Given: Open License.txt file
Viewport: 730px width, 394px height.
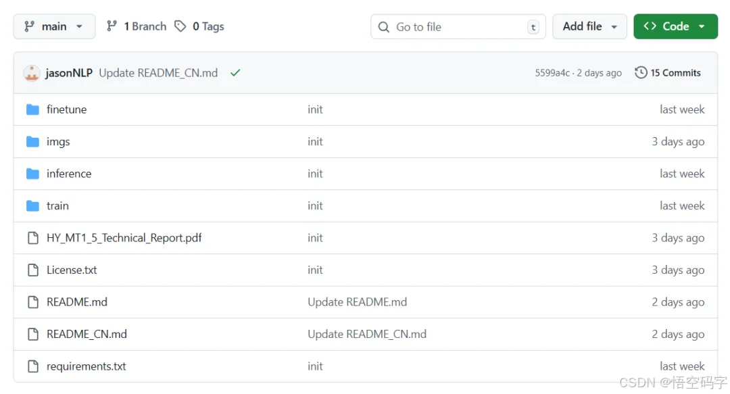Looking at the screenshot, I should [x=72, y=270].
